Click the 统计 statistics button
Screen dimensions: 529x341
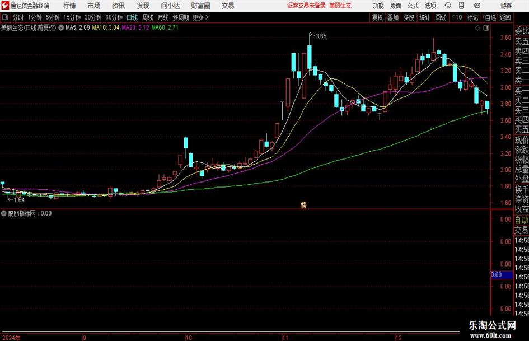coord(424,17)
